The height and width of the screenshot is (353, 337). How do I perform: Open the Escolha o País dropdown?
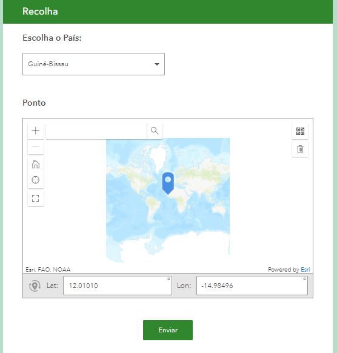tap(93, 64)
